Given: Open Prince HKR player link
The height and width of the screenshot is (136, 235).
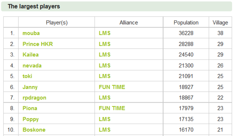Looking at the screenshot, I should tap(37, 44).
